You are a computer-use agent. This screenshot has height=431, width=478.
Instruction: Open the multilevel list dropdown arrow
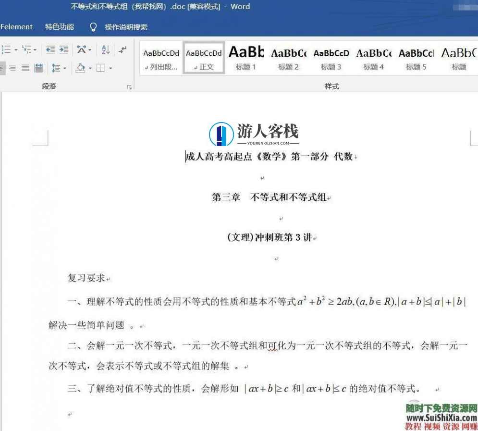[x=35, y=49]
